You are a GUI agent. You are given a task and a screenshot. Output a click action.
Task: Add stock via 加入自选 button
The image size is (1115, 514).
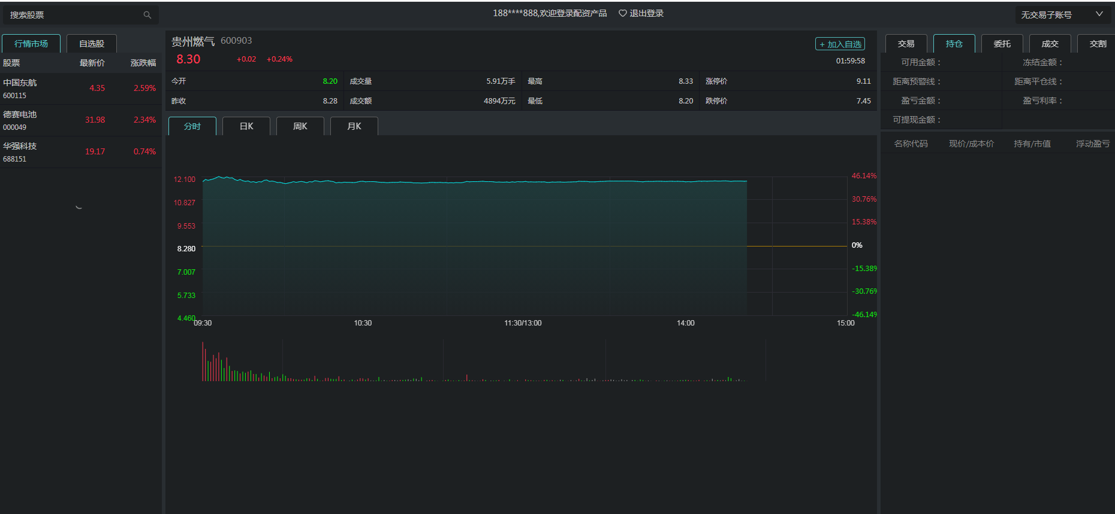[840, 44]
